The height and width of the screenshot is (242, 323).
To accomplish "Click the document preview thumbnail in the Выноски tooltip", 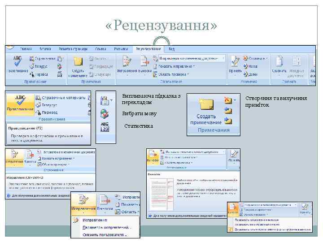I will point(161,194).
